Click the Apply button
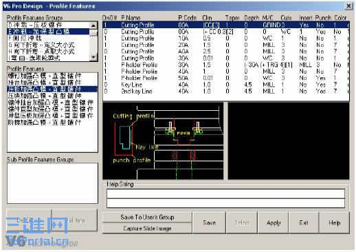The height and width of the screenshot is (252, 356). coord(274,222)
